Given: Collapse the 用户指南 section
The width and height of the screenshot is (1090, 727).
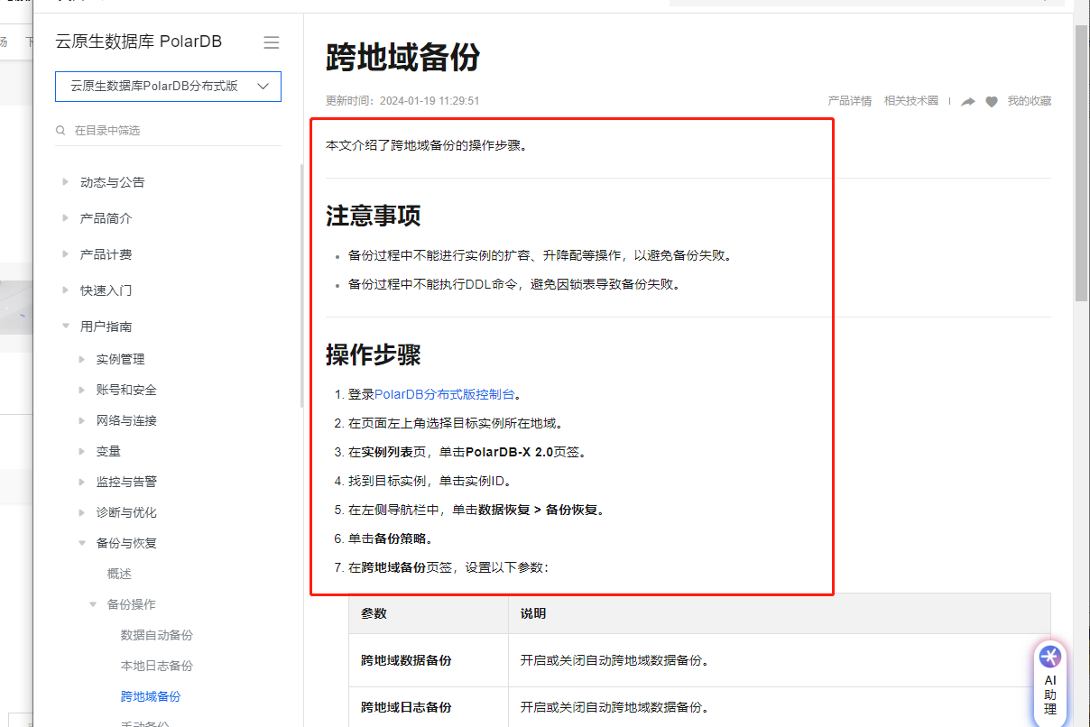Looking at the screenshot, I should (65, 327).
